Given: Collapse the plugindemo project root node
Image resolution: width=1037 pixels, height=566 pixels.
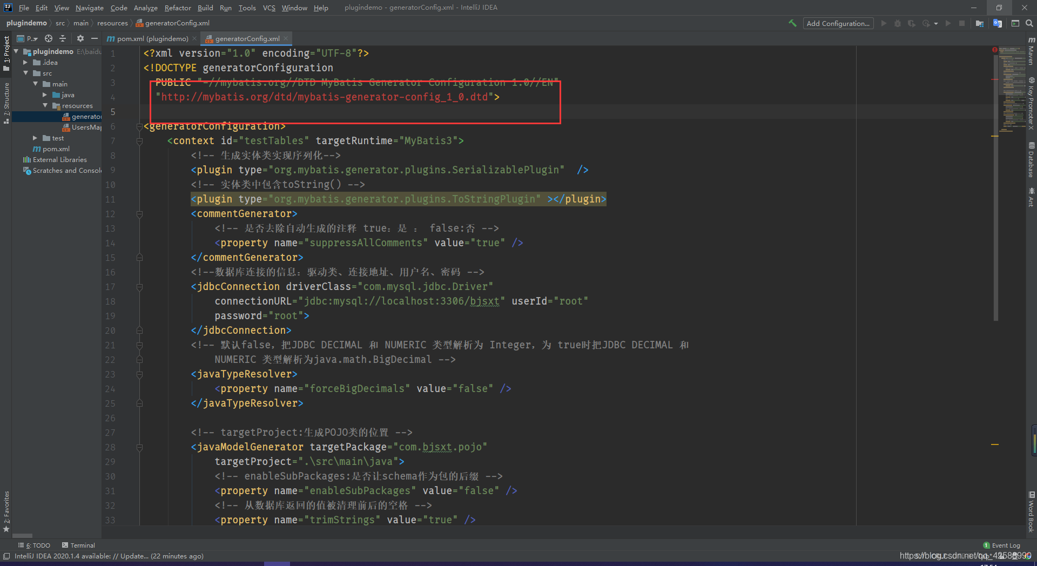Looking at the screenshot, I should click(x=16, y=51).
